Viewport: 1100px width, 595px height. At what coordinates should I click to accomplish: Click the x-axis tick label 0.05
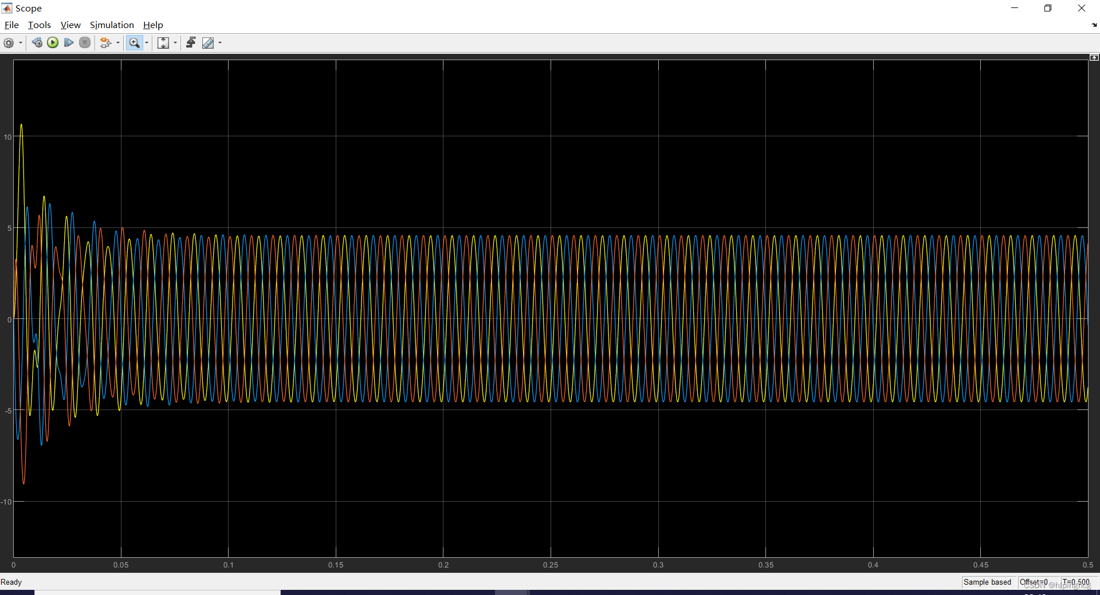tap(121, 565)
